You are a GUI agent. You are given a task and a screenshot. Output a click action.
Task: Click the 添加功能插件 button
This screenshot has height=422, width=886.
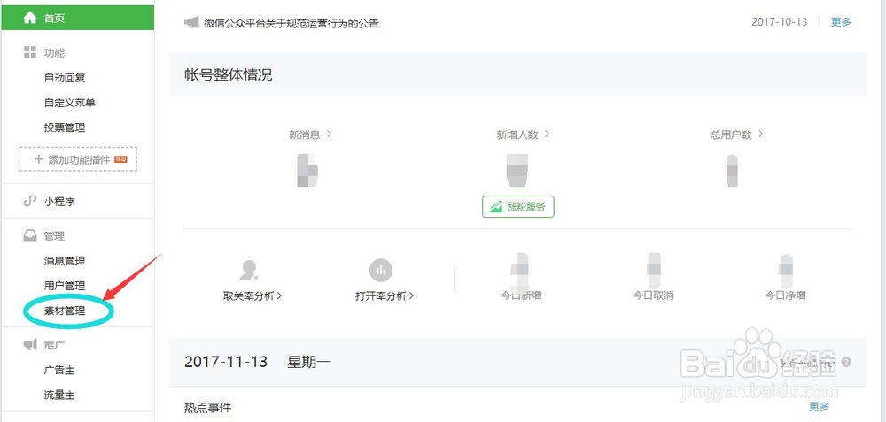(x=78, y=159)
